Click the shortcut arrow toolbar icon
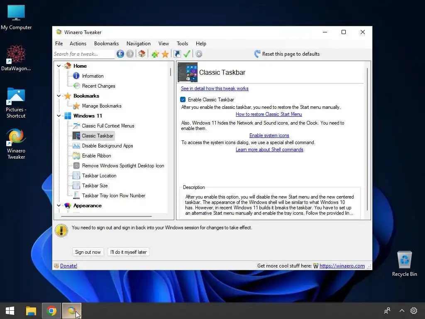 (177, 54)
